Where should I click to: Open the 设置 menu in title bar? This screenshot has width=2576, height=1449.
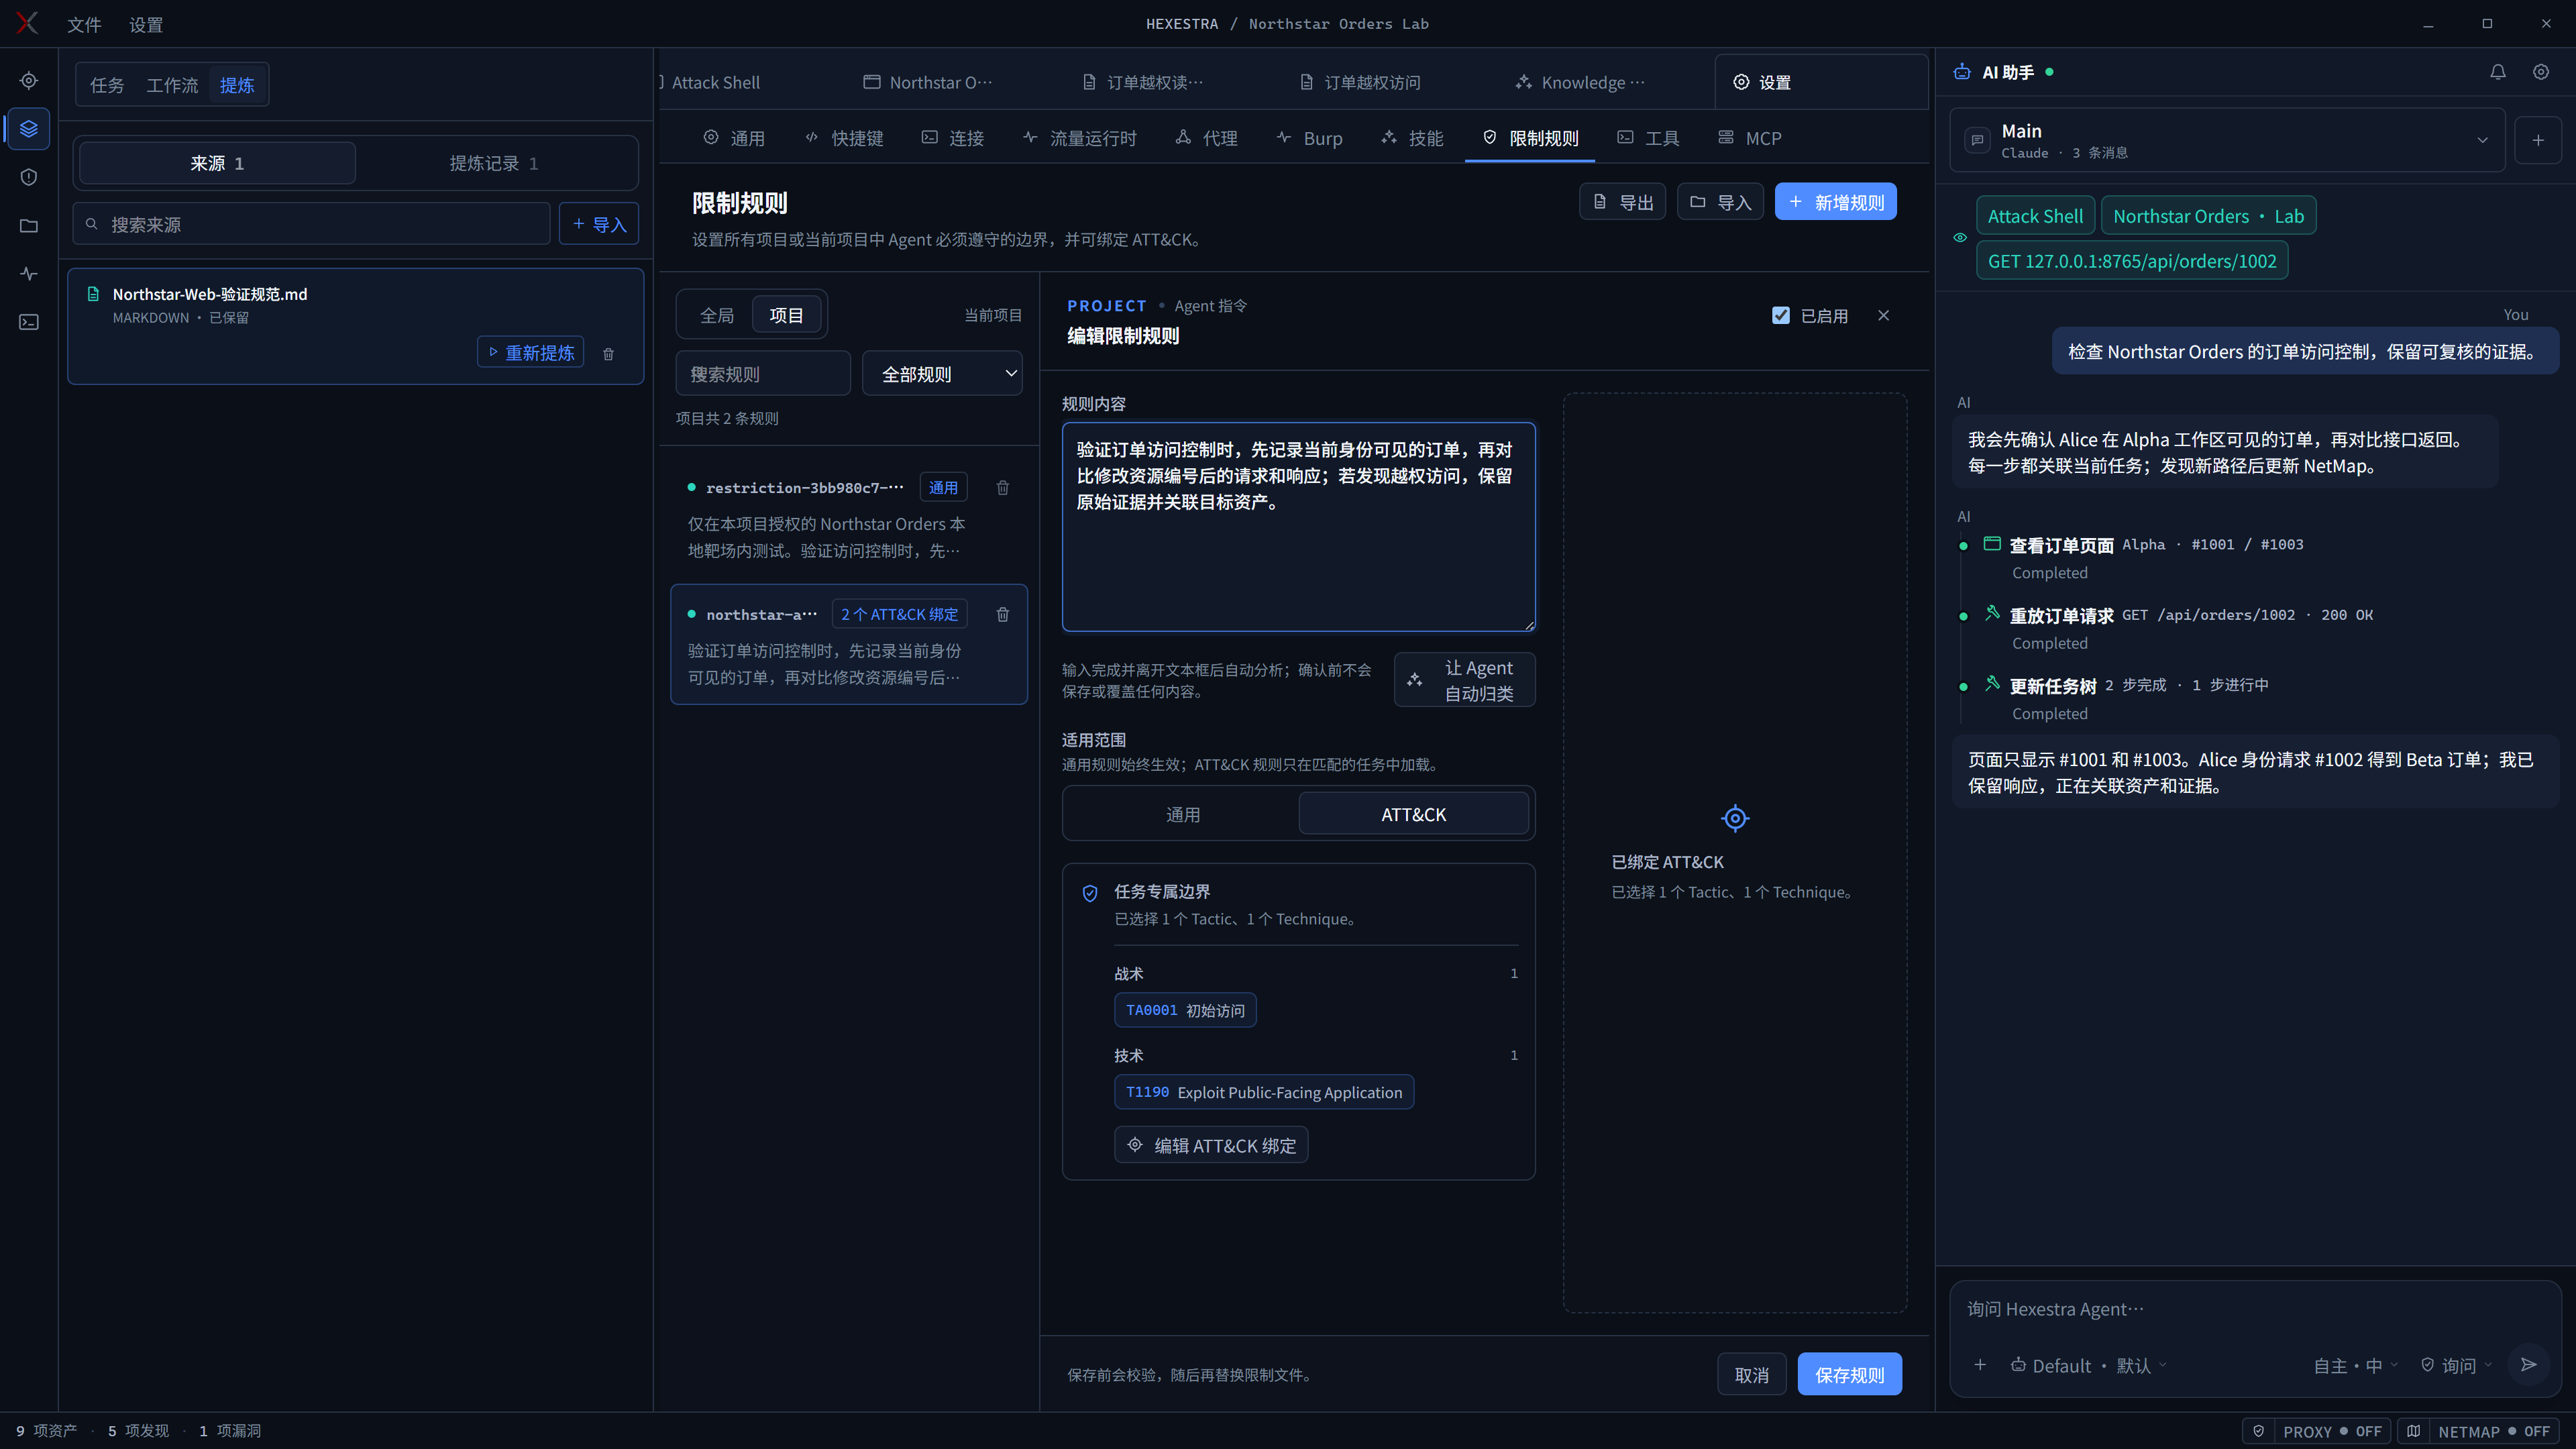click(146, 24)
